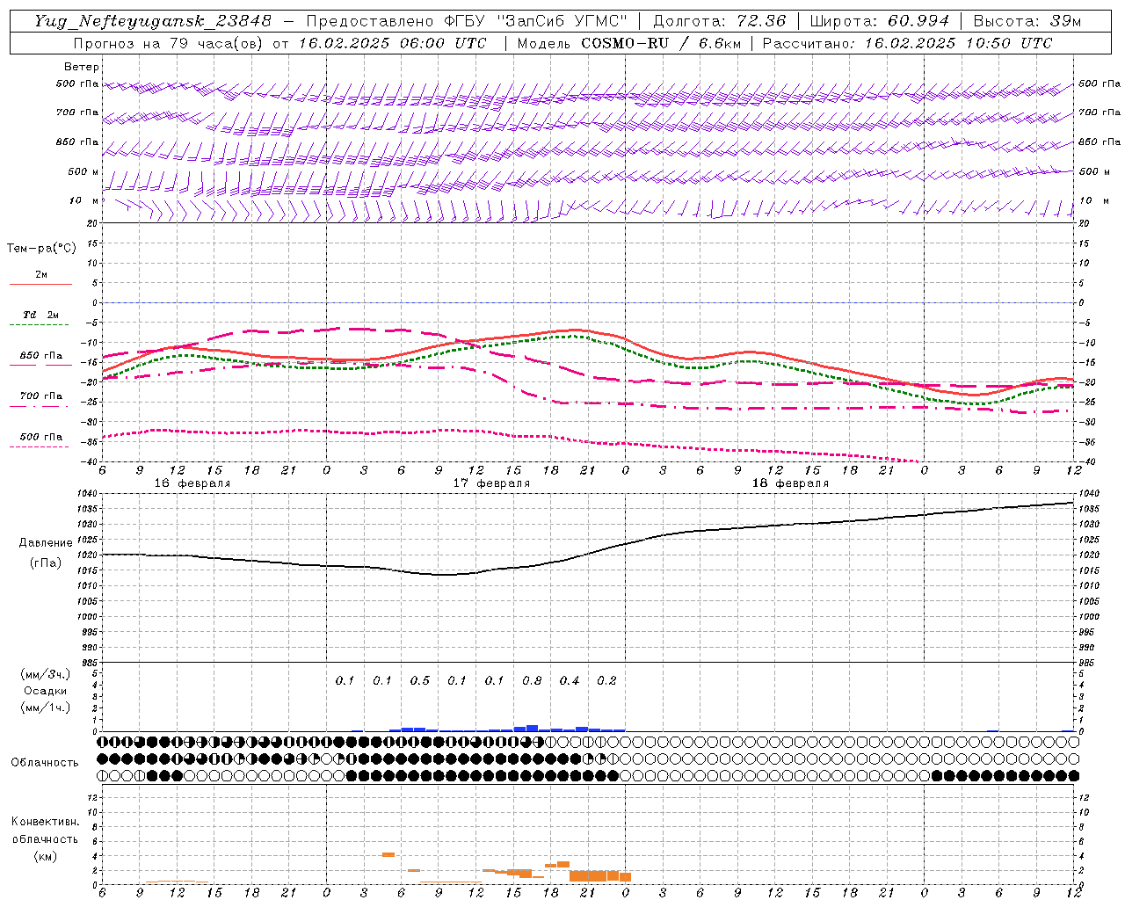
Task: Click the 2м temperature legend label
Action: [41, 275]
